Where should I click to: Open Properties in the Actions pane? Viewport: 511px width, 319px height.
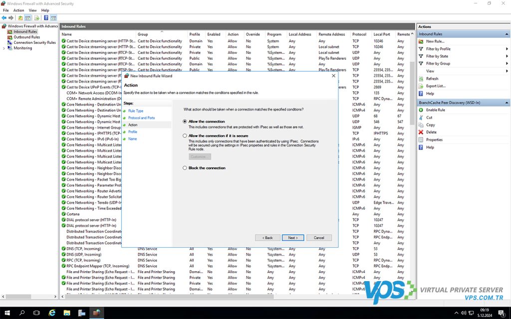click(435, 140)
